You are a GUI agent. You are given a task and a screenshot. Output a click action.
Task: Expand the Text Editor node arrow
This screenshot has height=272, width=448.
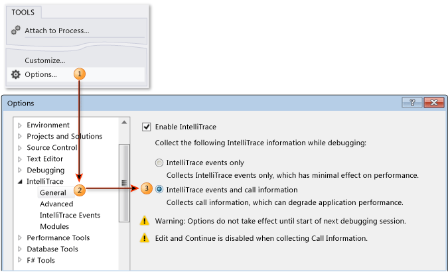20,159
